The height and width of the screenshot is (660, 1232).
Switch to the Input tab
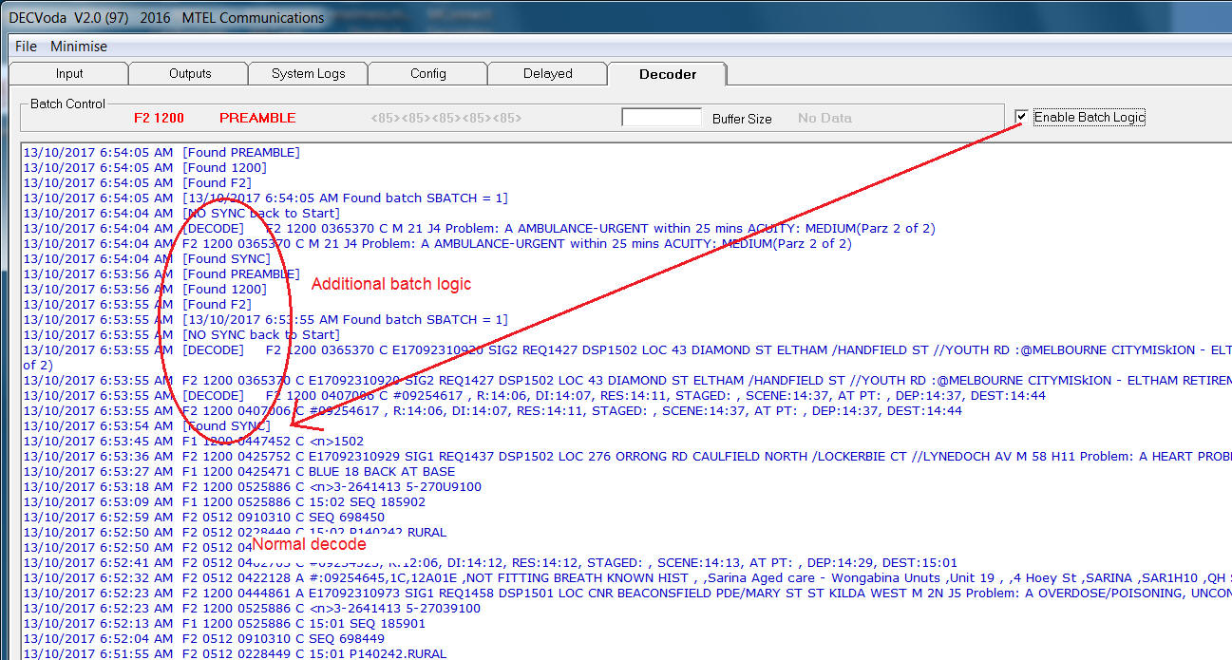click(68, 74)
